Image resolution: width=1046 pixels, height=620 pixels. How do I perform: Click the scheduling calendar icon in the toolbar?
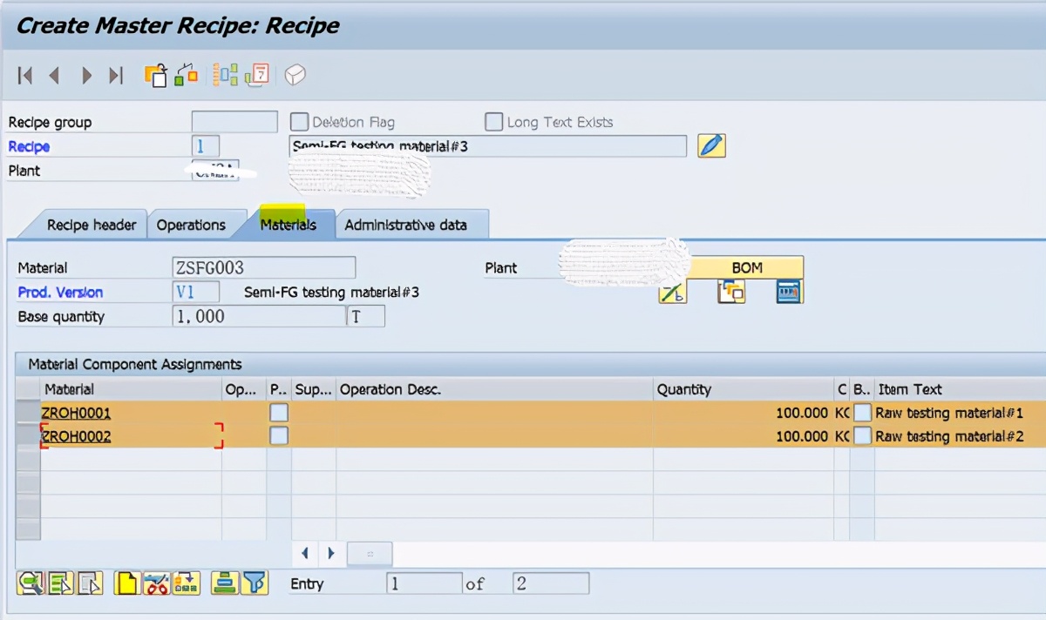click(x=259, y=76)
